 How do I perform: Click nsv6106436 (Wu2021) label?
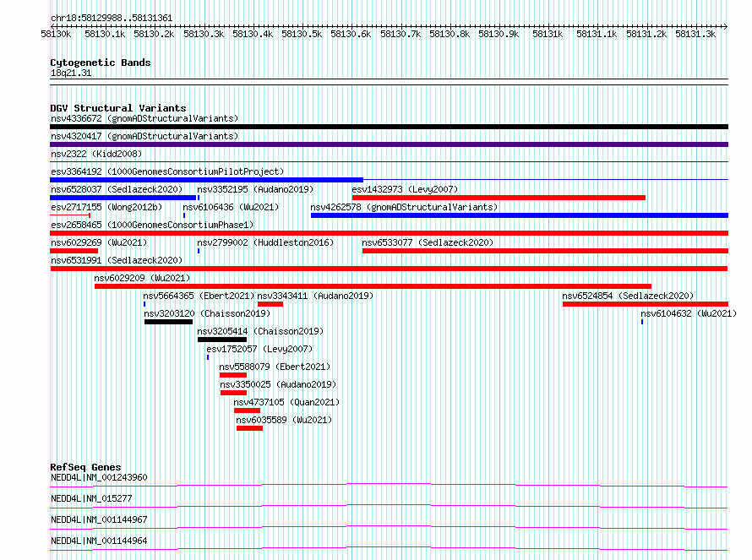point(231,207)
